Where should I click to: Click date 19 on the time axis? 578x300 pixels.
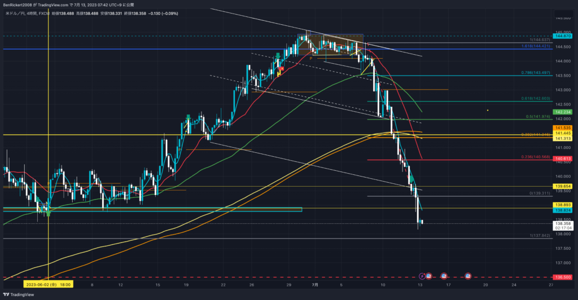[x=186, y=285]
